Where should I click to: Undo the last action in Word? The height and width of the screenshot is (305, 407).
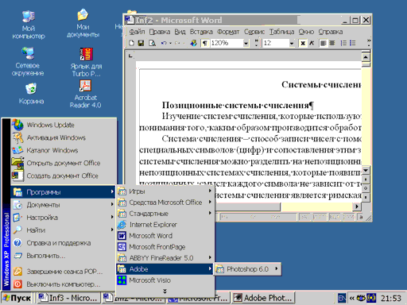pyautogui.click(x=164, y=43)
